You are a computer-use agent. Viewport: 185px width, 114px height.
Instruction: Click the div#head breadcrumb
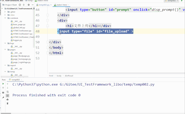point(69,76)
